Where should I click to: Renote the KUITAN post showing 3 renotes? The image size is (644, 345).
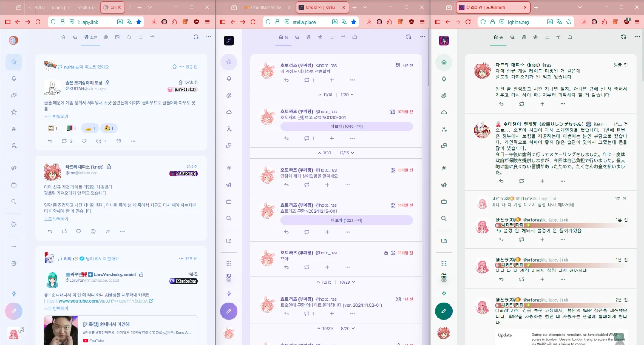64,141
